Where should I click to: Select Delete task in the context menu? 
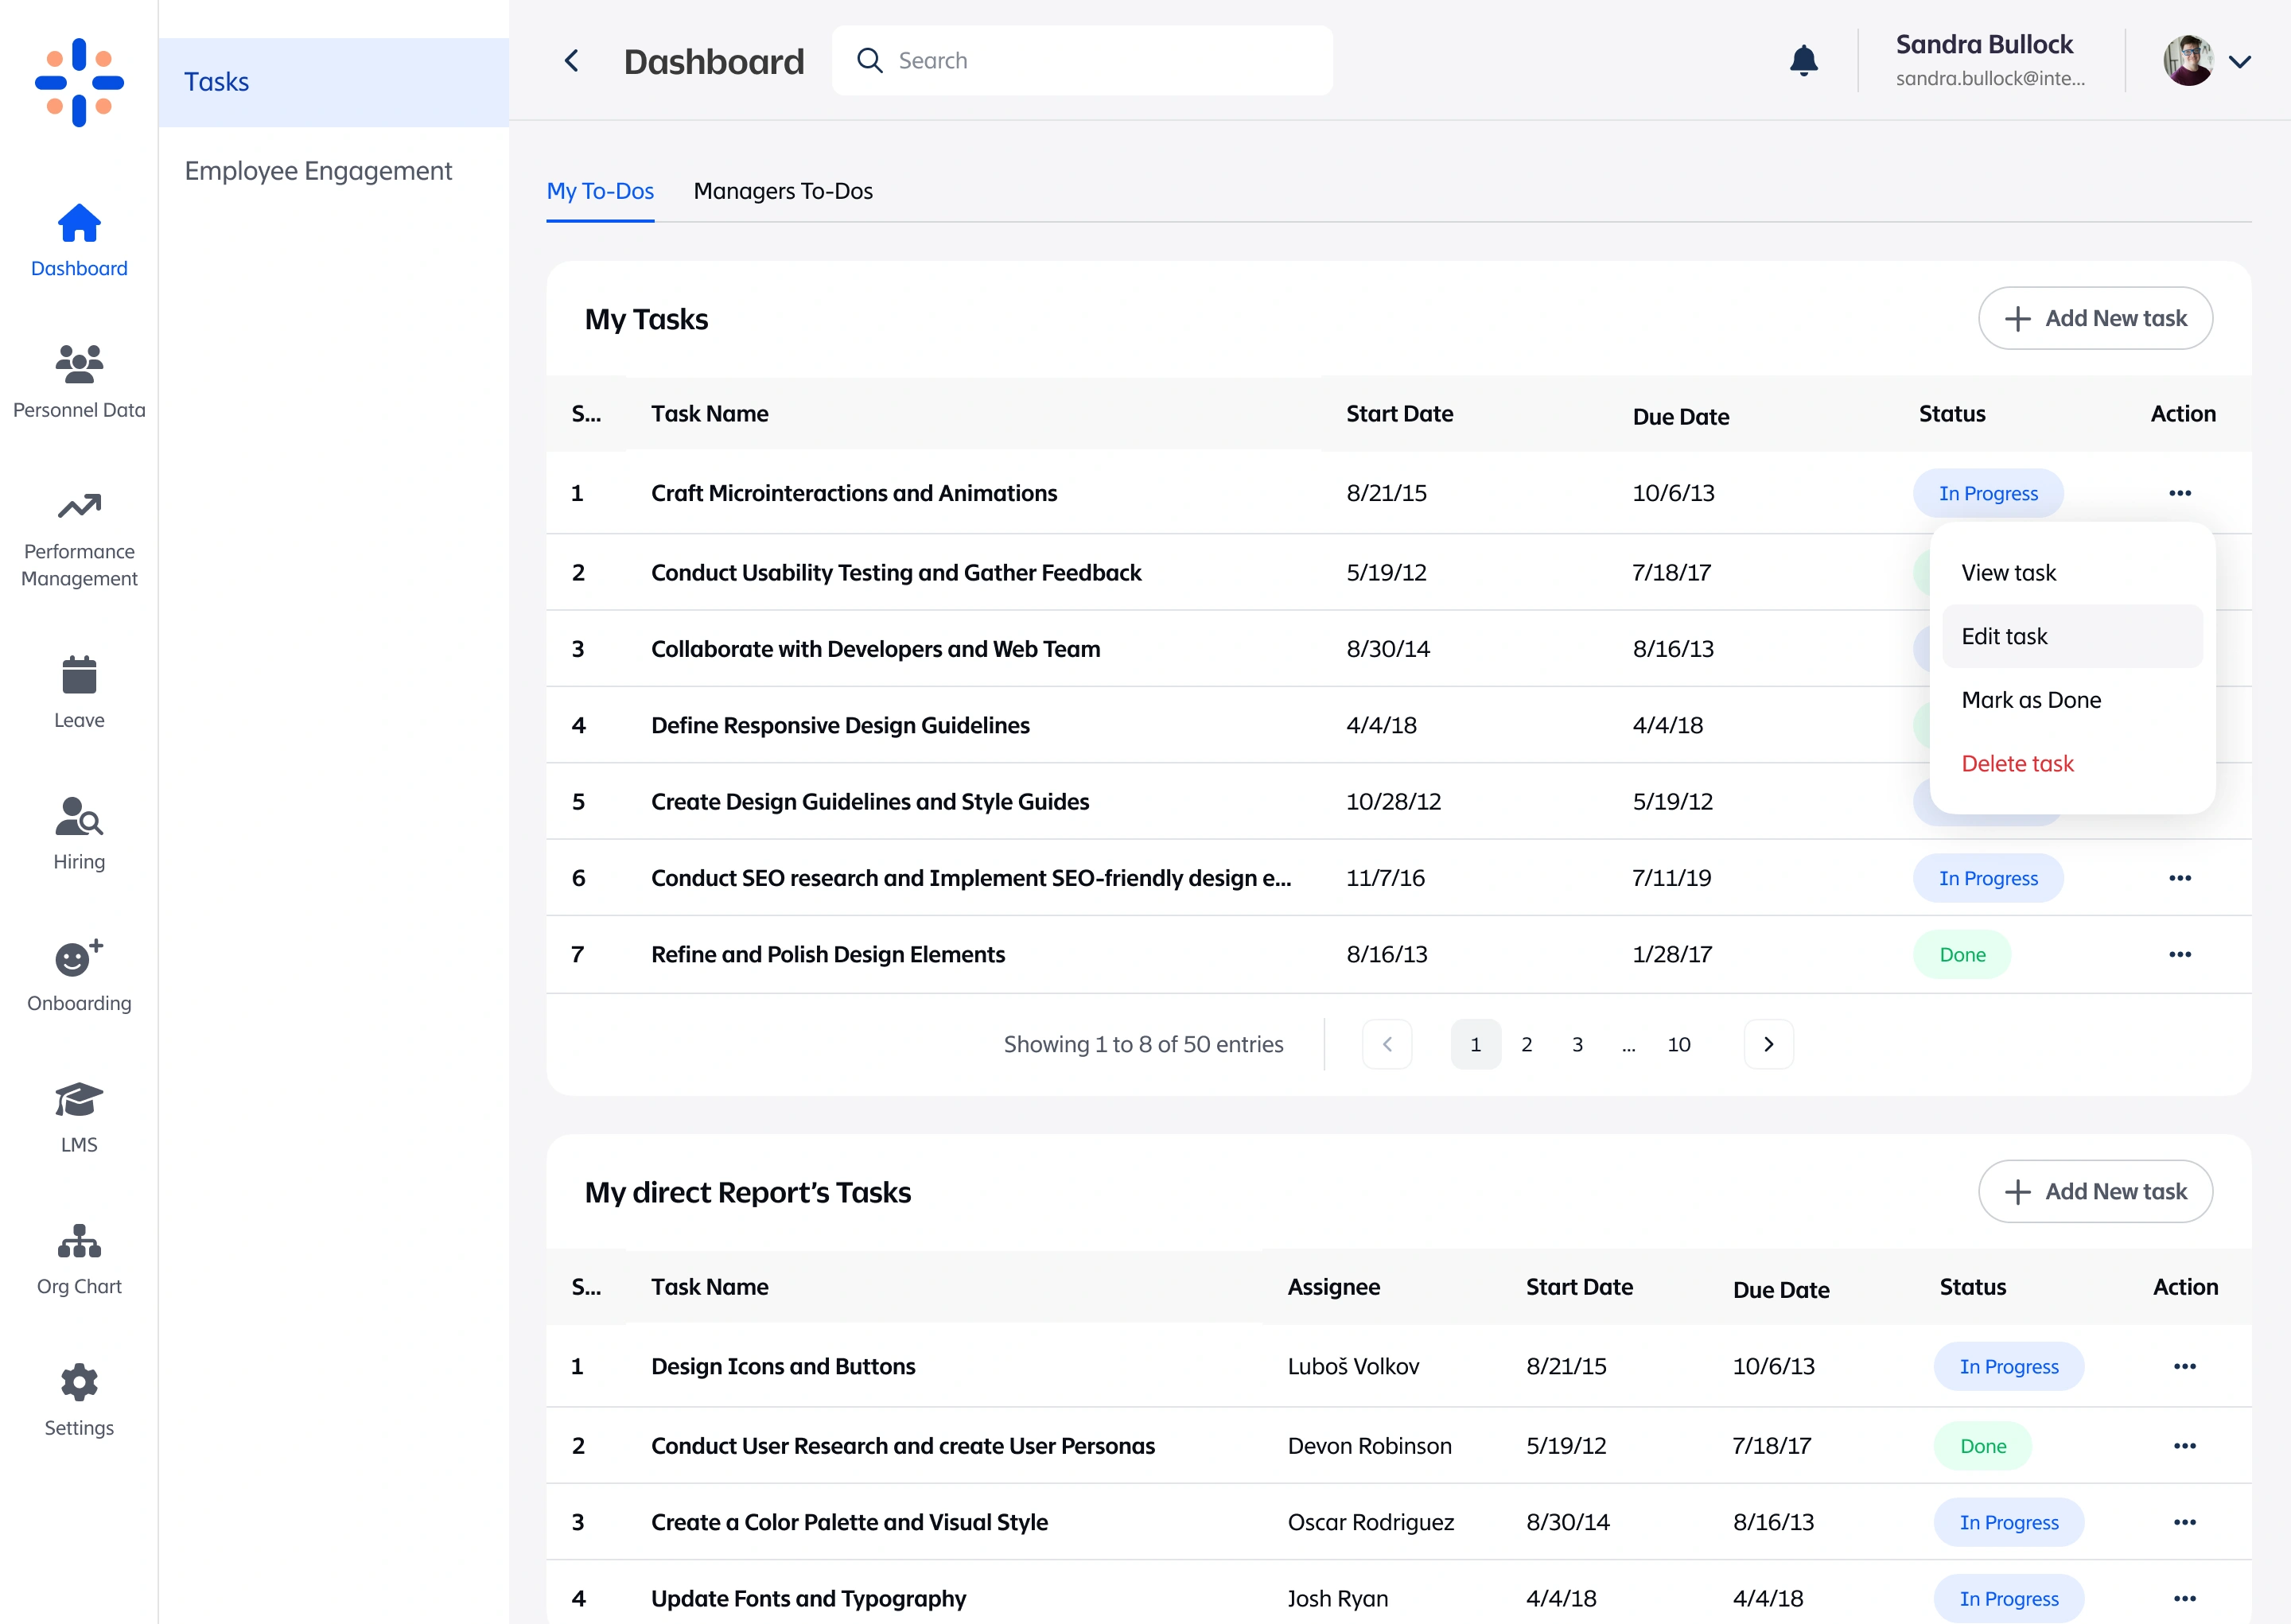2017,763
